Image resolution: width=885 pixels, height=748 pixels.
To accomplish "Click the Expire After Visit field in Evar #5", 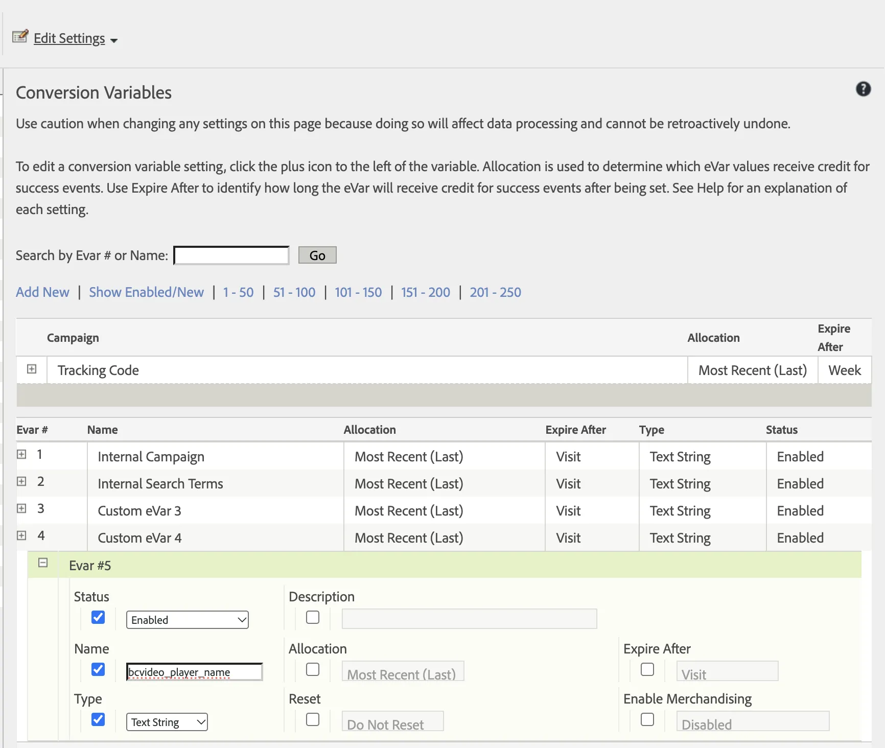I will [x=727, y=671].
